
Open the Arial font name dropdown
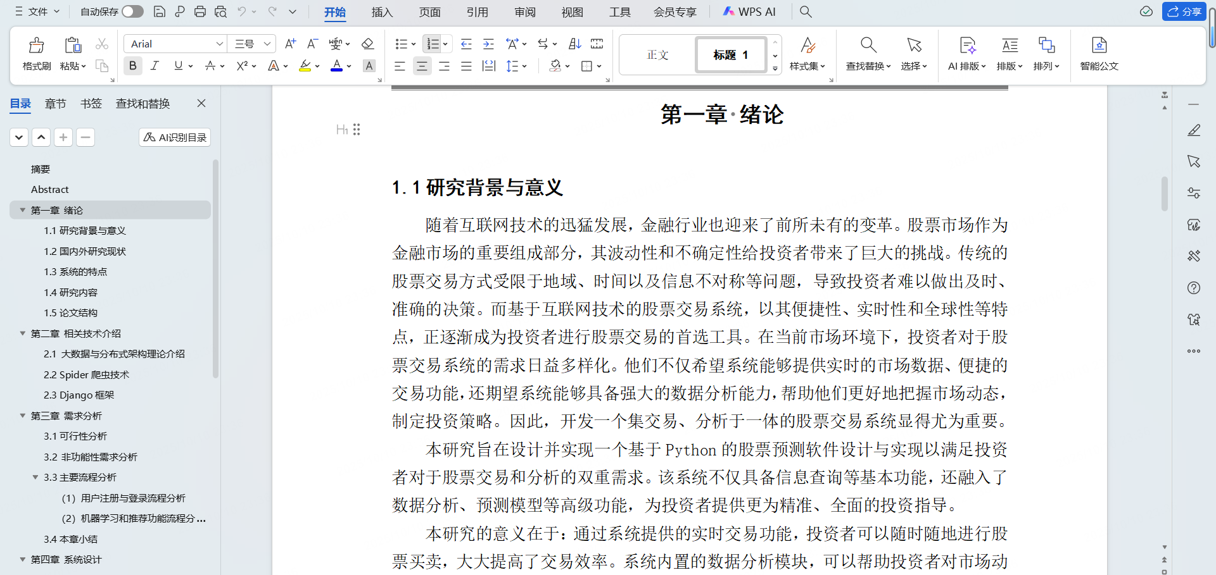click(219, 44)
